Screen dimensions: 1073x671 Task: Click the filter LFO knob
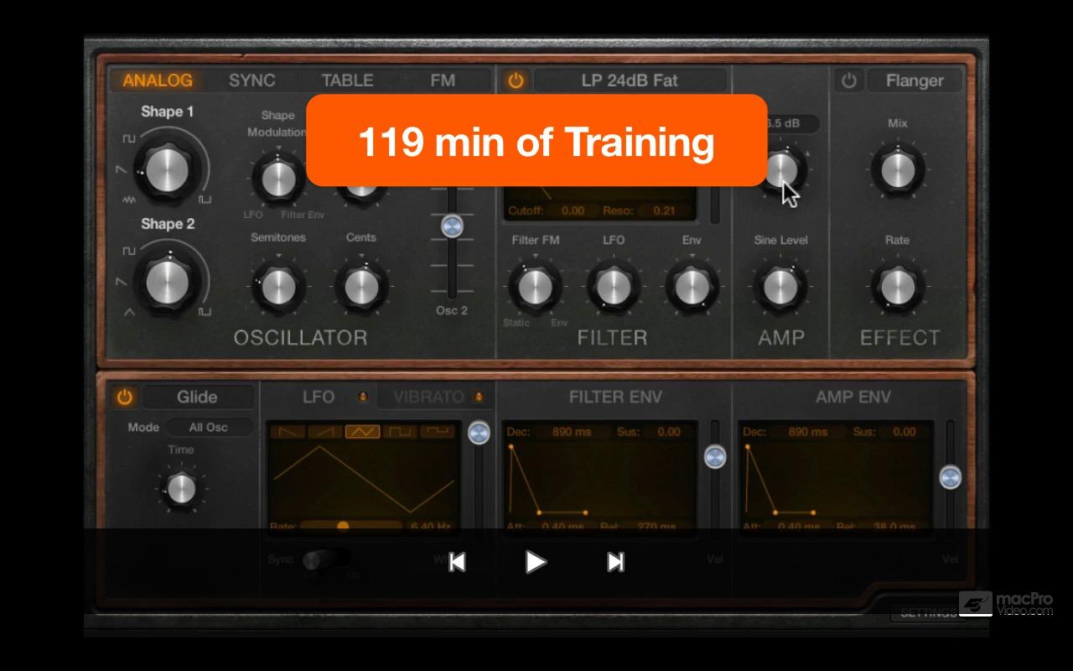point(614,287)
